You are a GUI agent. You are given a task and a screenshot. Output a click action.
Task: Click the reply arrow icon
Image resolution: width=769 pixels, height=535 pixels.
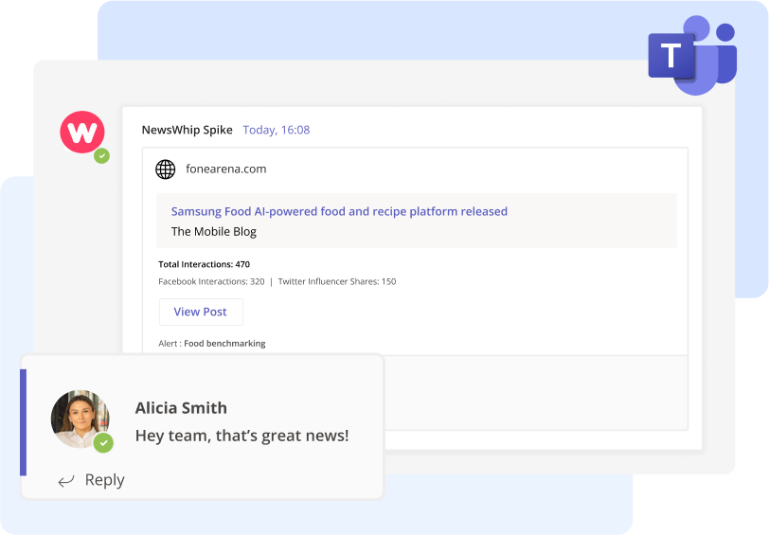click(66, 481)
